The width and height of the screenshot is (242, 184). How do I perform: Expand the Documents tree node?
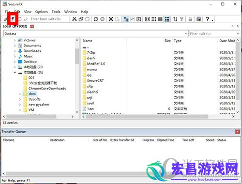coord(15,46)
